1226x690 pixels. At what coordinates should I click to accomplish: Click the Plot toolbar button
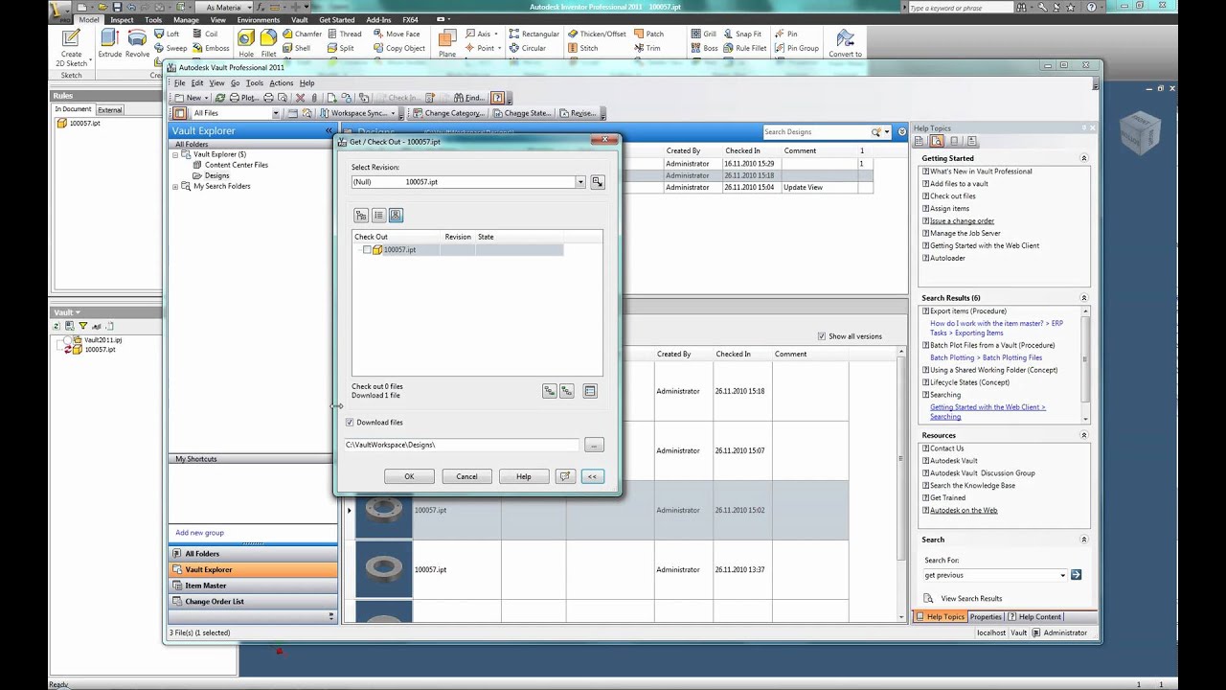(x=245, y=98)
